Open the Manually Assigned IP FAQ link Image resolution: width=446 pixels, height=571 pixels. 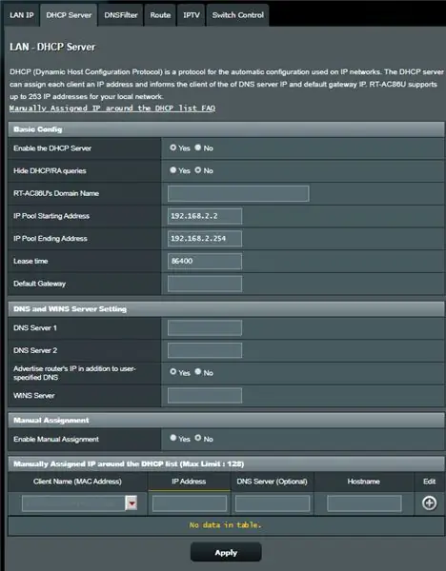coord(112,108)
